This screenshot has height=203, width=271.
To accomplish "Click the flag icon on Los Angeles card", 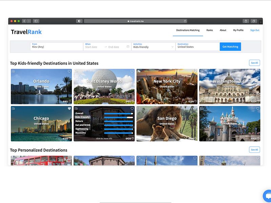I will point(76,109).
